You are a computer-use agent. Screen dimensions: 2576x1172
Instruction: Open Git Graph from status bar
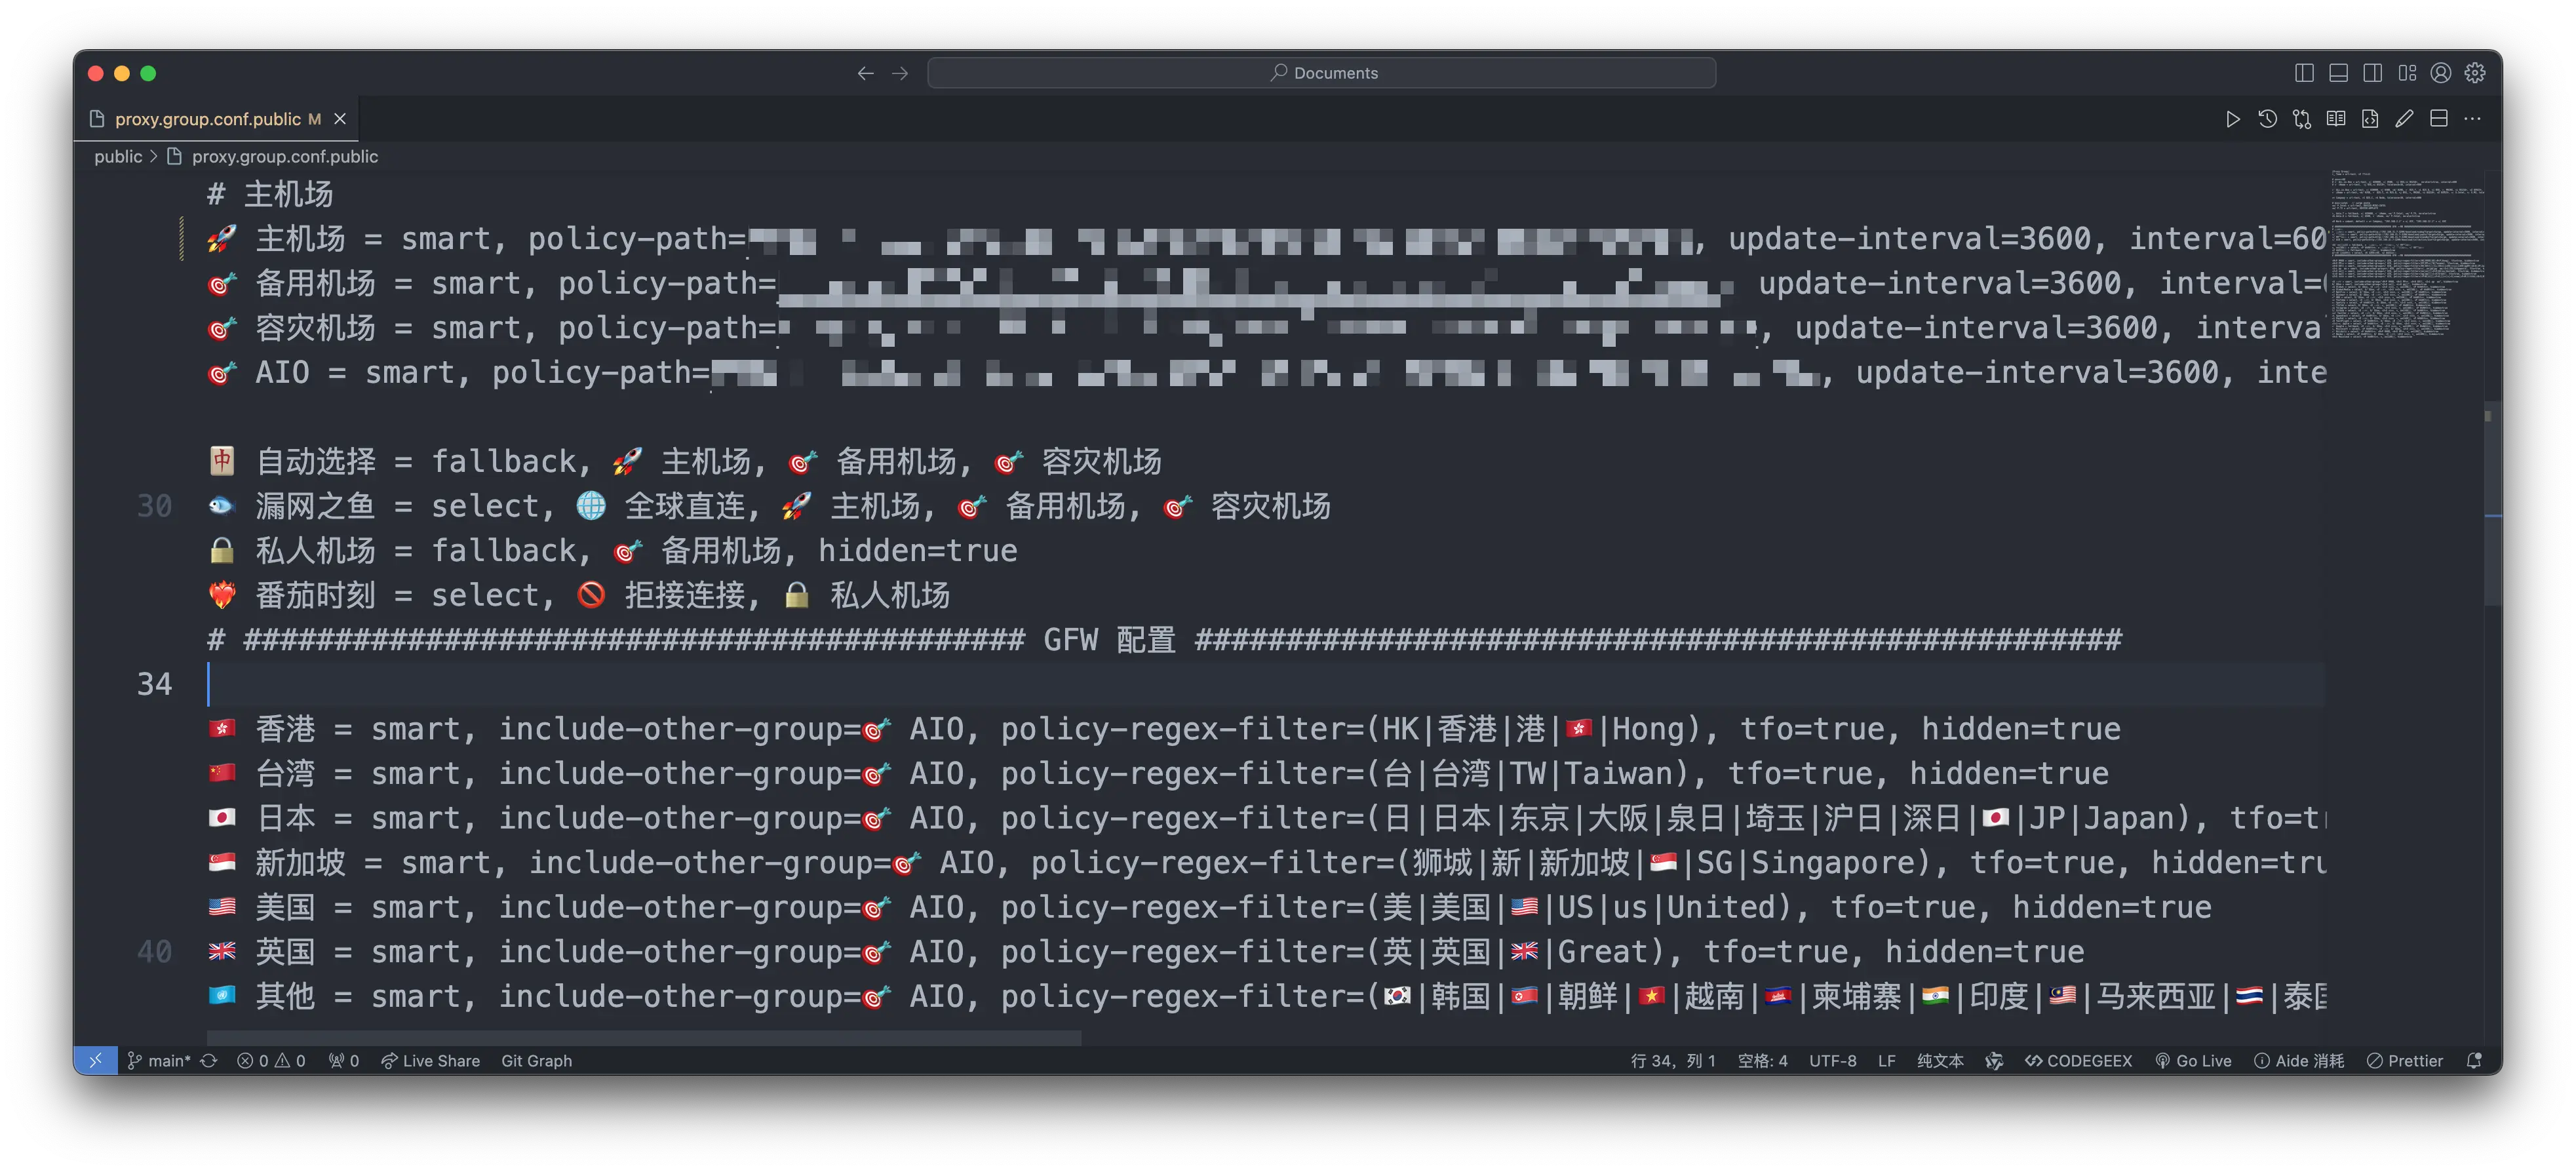tap(536, 1061)
